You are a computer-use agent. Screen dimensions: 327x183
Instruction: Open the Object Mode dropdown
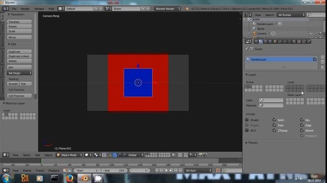[x=69, y=155]
